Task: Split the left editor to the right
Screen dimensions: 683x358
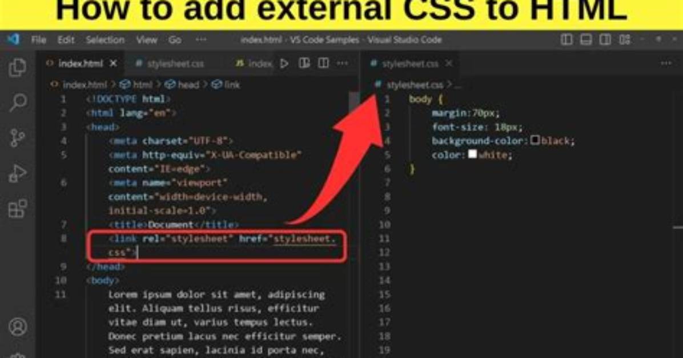Action: [x=323, y=63]
